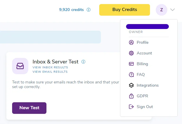Viewport: 182px width, 124px height.
Task: Click the GDPR padlock icon
Action: (131, 96)
